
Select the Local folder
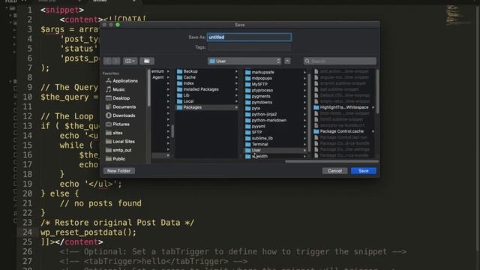[x=207, y=101]
